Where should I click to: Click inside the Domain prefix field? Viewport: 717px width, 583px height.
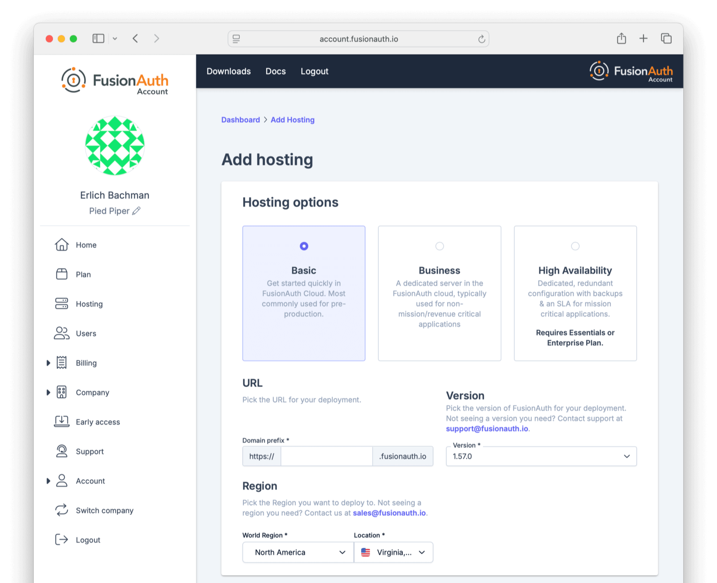pos(327,456)
